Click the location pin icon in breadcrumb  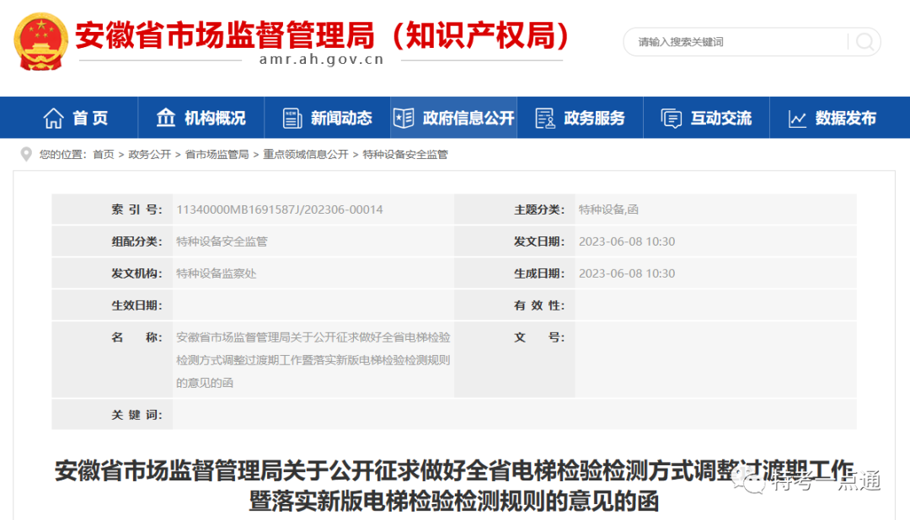click(26, 154)
